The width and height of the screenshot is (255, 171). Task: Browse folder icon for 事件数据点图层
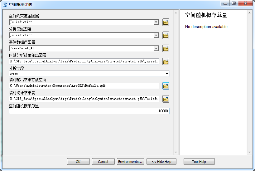(x=166, y=48)
